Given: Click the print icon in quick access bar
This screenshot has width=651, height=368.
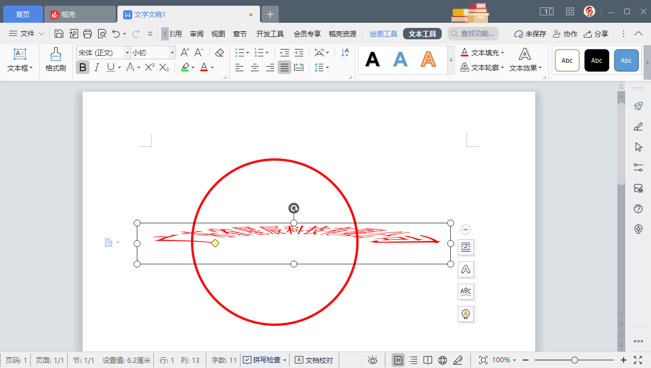Looking at the screenshot, I should click(x=87, y=34).
